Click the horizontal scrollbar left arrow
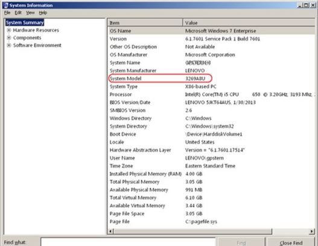Viewport: 318px width, 246px height. click(110, 231)
